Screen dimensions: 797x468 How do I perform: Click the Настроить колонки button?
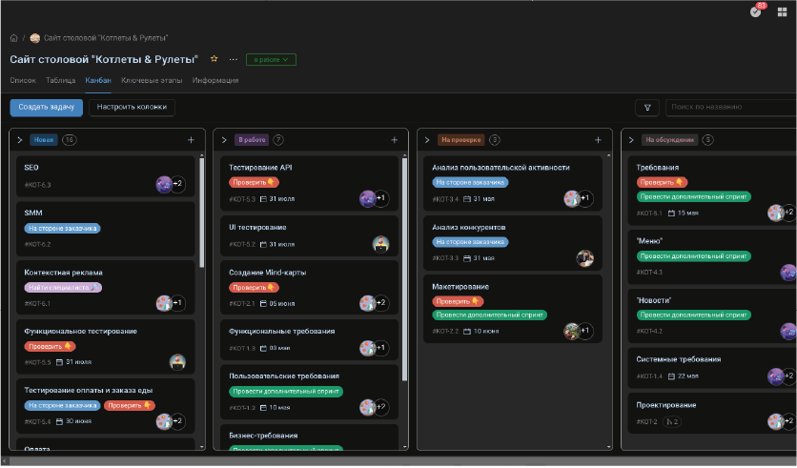click(132, 107)
